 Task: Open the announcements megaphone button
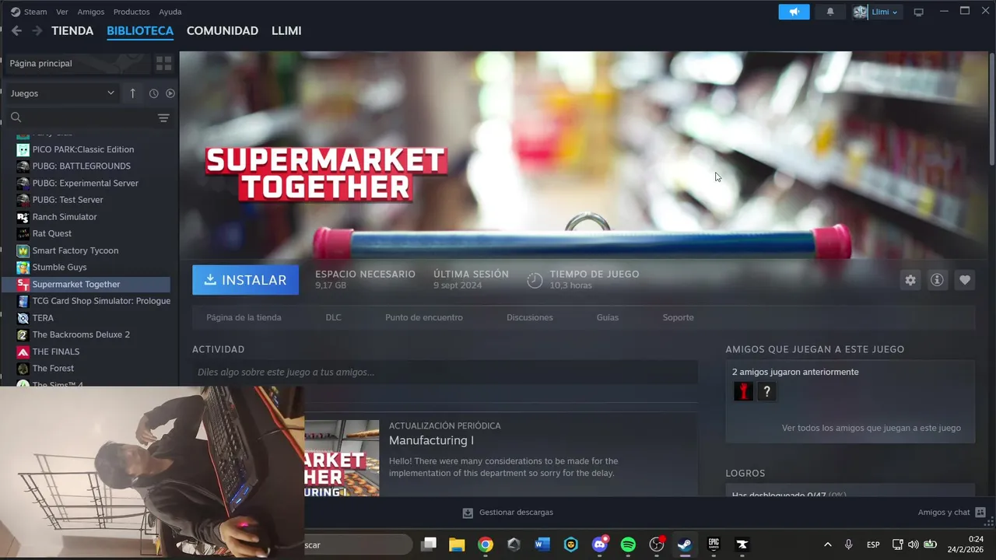pos(794,12)
